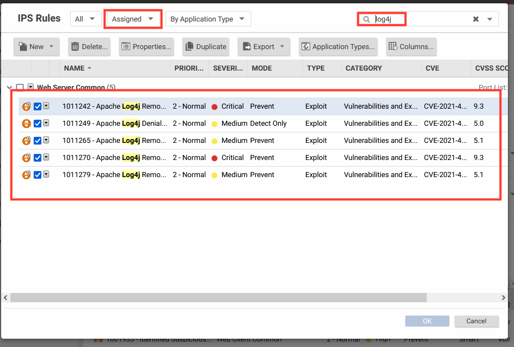Sort by the PRIORITY column header
Viewport: 514px width, 347px height.
(189, 68)
